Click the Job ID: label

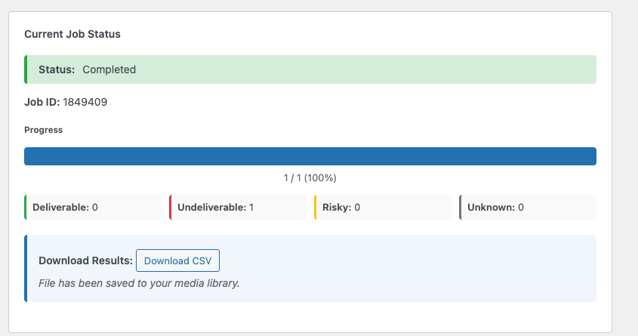pyautogui.click(x=42, y=101)
